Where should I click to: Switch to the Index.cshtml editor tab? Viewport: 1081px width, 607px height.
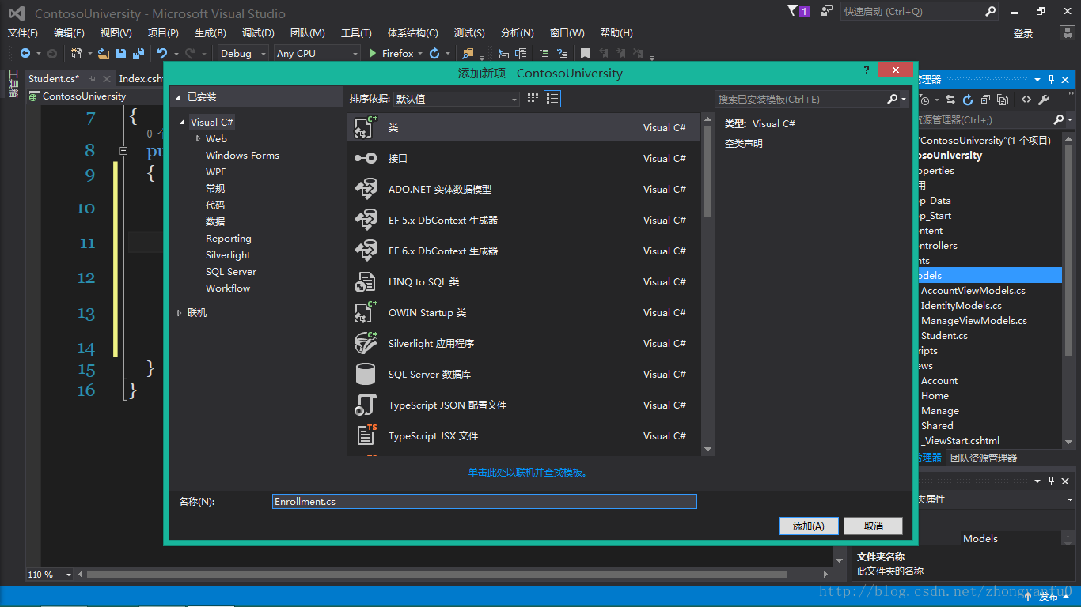click(141, 78)
